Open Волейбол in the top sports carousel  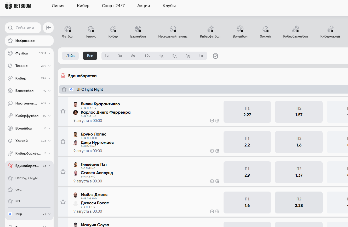point(240,32)
